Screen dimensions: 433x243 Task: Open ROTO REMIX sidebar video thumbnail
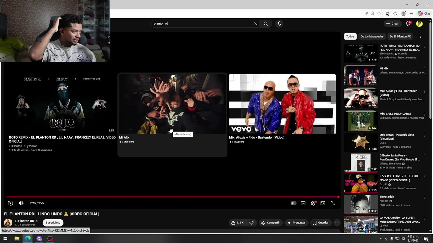(361, 53)
